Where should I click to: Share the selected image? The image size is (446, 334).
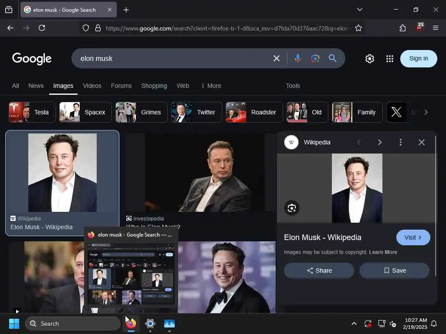coord(319,271)
